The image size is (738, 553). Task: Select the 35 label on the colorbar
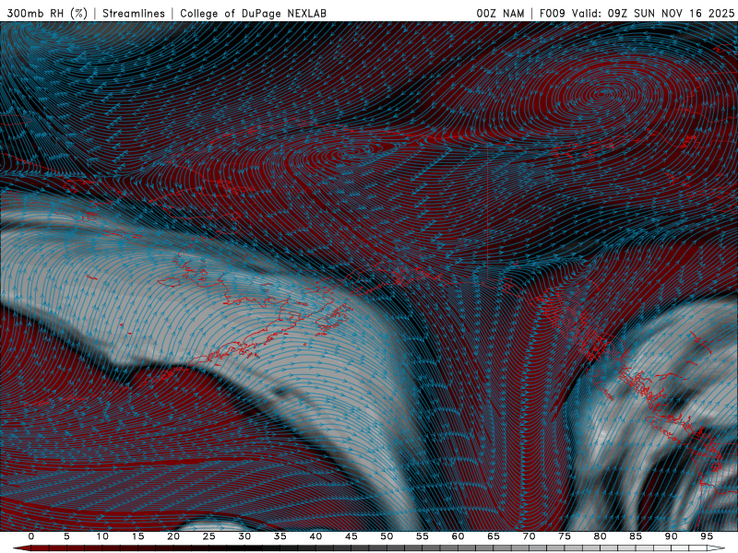coord(280,536)
